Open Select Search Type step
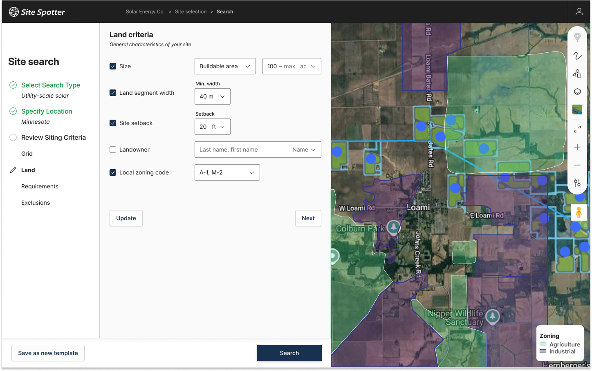 pos(51,85)
